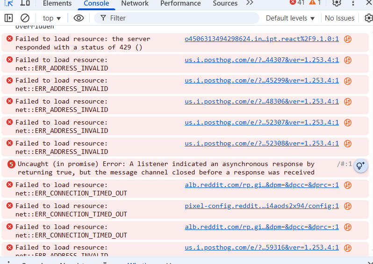Image resolution: width=373 pixels, height=264 pixels.
Task: Open the Default levels dropdown
Action: pos(290,18)
